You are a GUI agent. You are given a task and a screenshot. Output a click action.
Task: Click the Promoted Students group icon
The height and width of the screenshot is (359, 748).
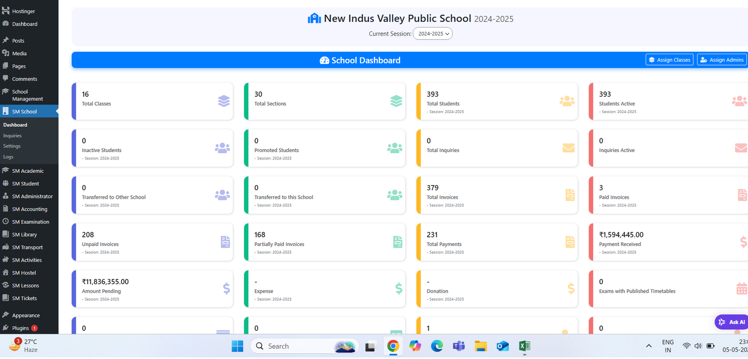pyautogui.click(x=395, y=148)
